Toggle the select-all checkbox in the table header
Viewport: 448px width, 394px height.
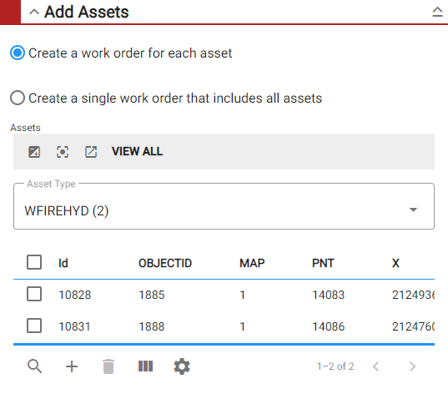pos(34,262)
